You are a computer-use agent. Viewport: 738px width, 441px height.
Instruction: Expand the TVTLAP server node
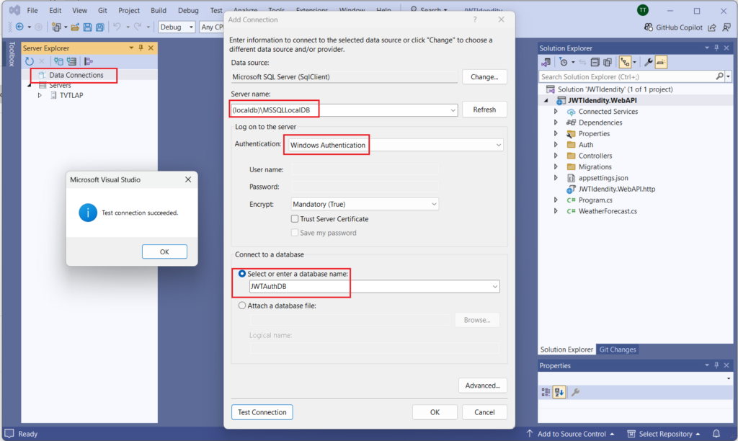[40, 95]
